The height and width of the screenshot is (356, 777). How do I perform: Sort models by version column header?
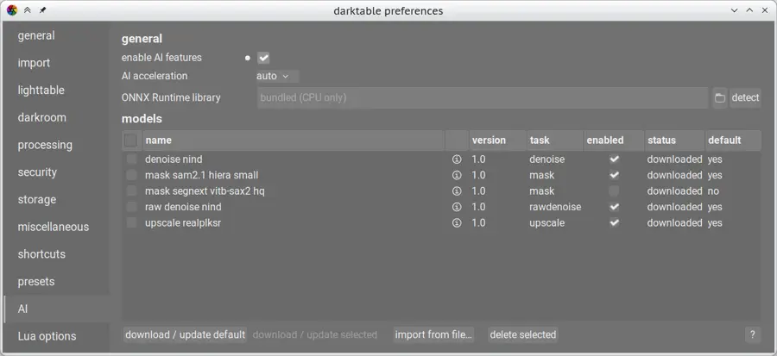click(497, 141)
